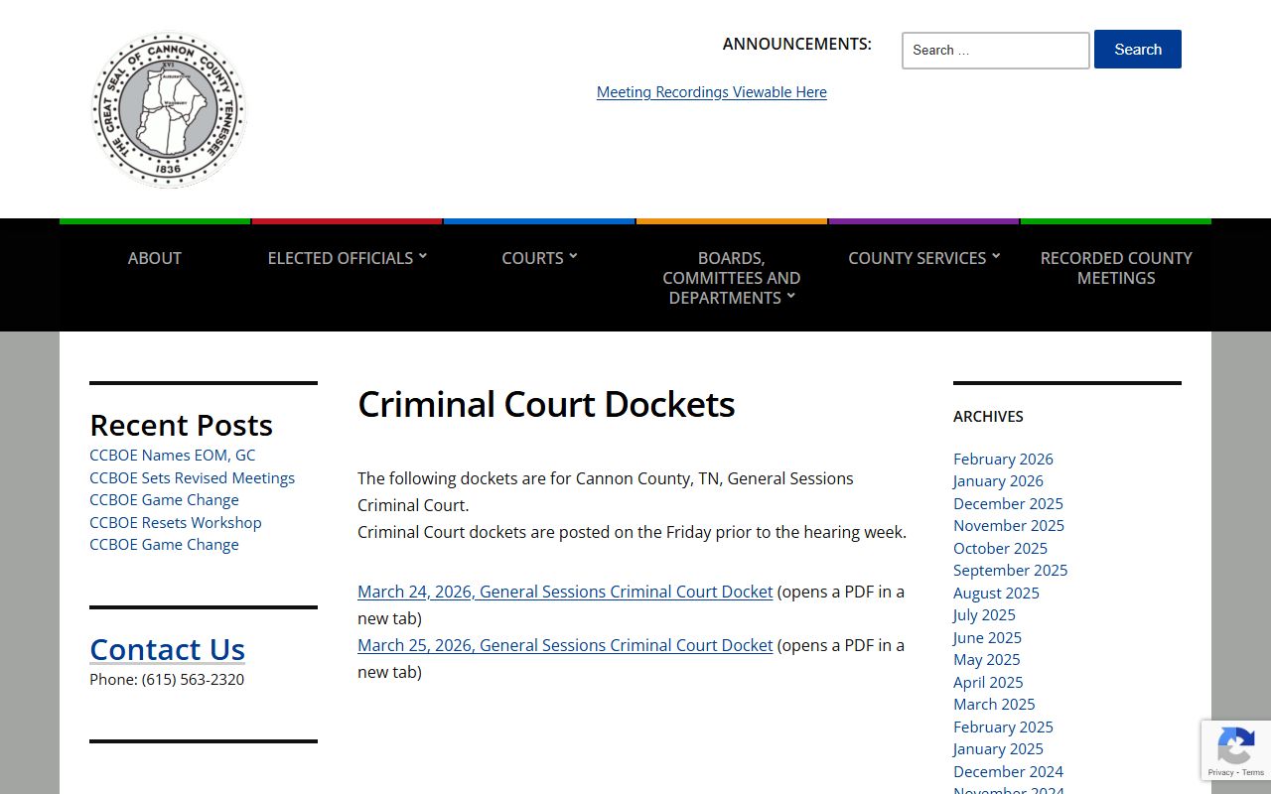Image resolution: width=1271 pixels, height=794 pixels.
Task: Open CCBOE Resets Workshop post
Action: (x=176, y=522)
